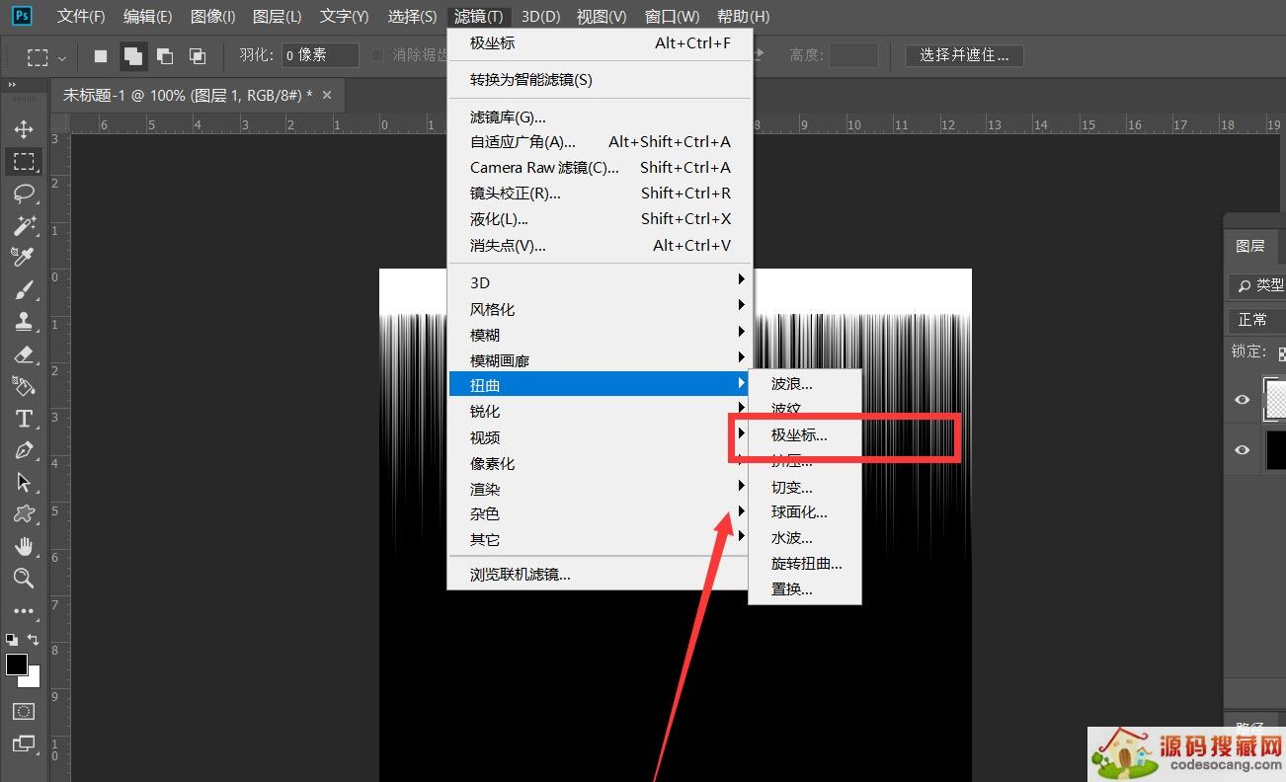This screenshot has height=782, width=1286.
Task: Choose 极坐标... in the 扭曲 submenu
Action: 805,434
